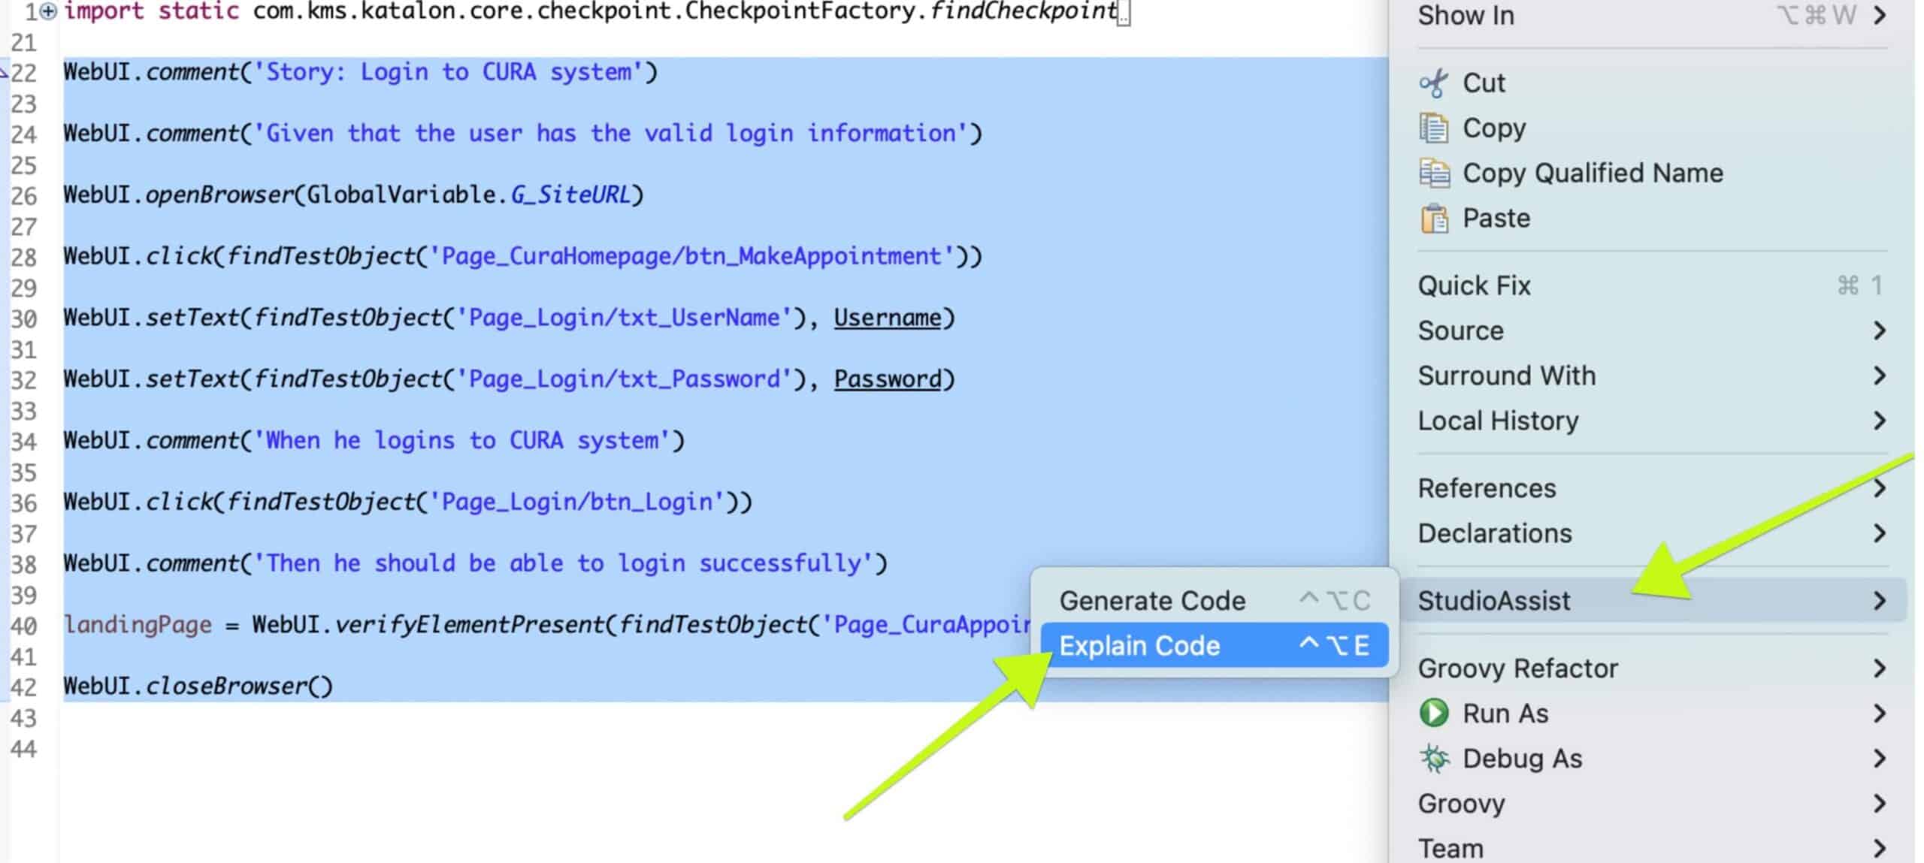Open the Declarations submenu
This screenshot has width=1924, height=863.
point(1651,533)
